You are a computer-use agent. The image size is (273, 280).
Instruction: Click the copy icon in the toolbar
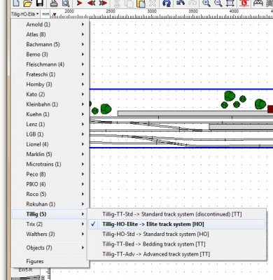(x=129, y=3)
